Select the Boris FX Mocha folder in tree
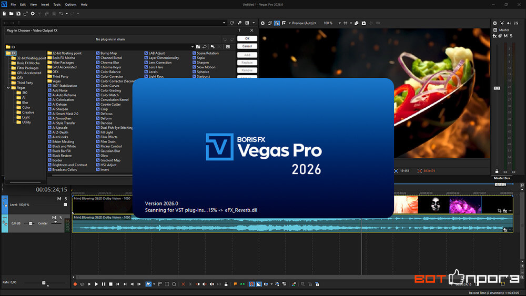 point(25,63)
